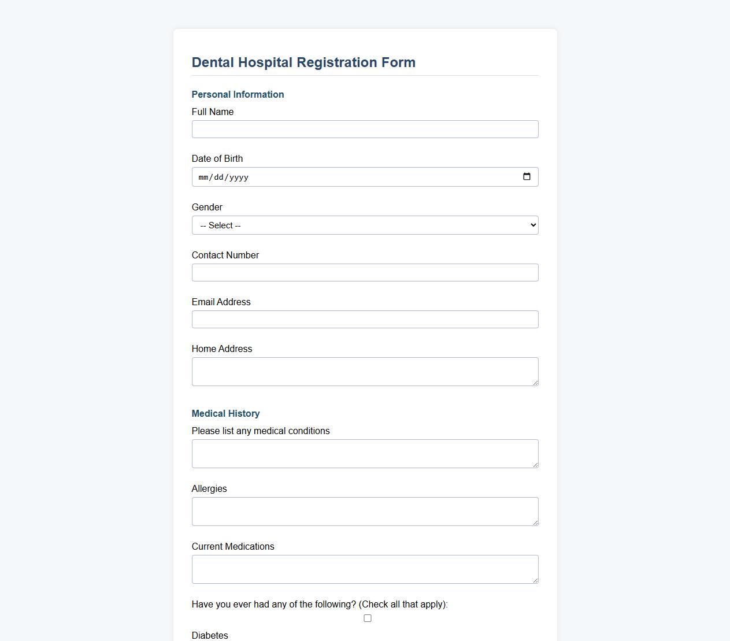Screen dimensions: 730x641
Task: Click the Email Address field
Action: [x=365, y=319]
